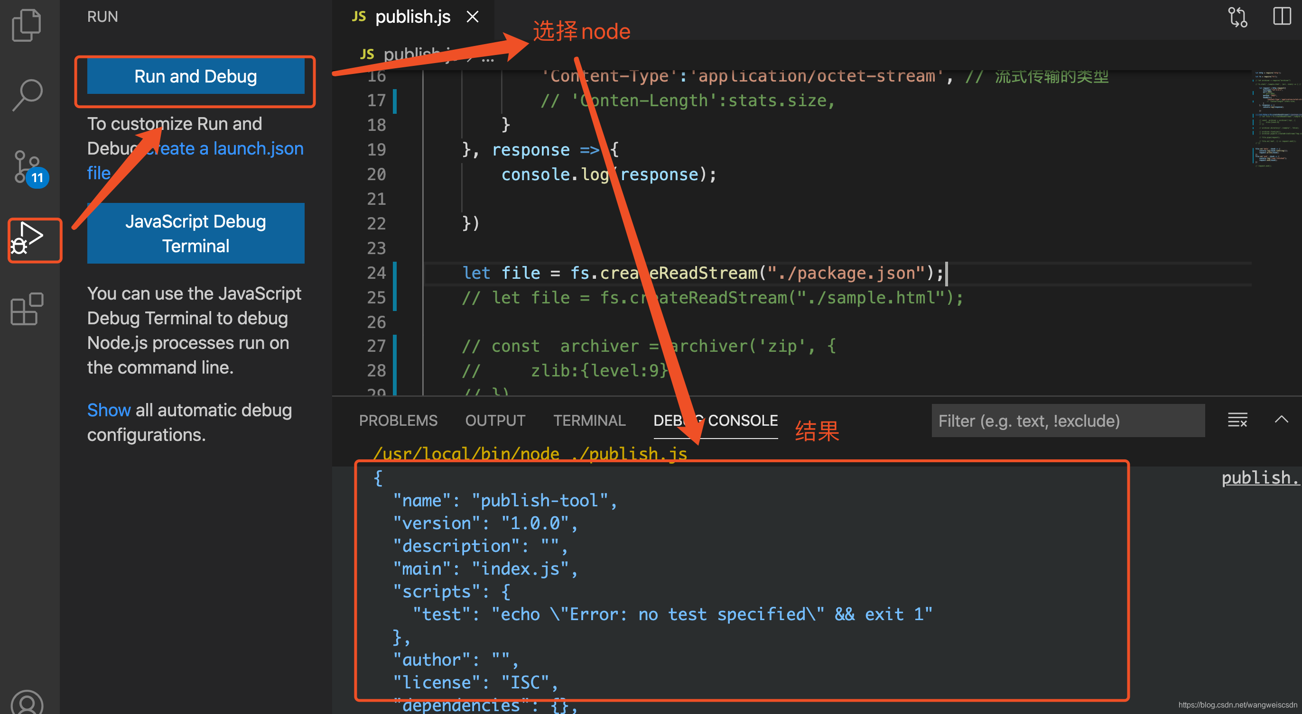Click the commented sample.html code line
1302x714 pixels.
point(713,298)
